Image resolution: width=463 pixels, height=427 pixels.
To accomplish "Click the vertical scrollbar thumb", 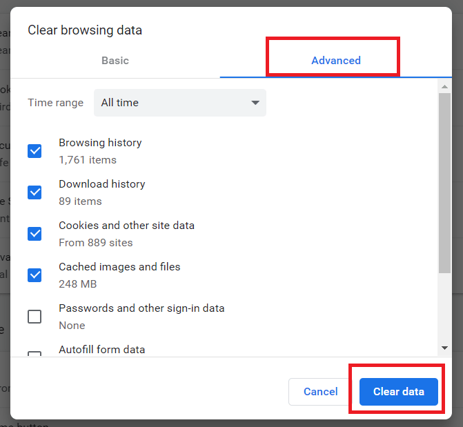I will 444,183.
